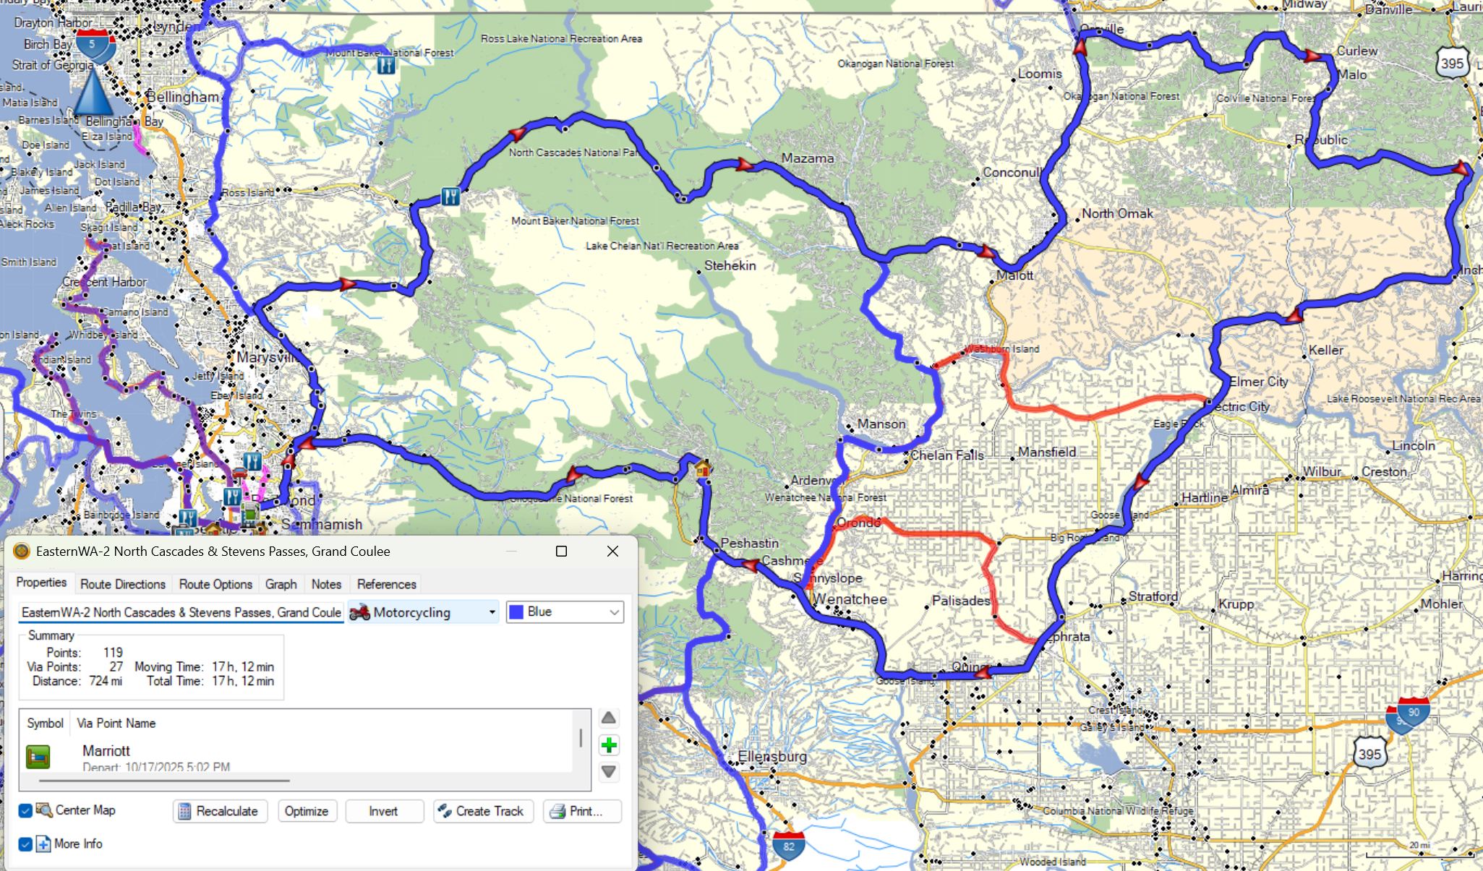Toggle the More Info checkbox
The image size is (1483, 871).
coord(25,844)
